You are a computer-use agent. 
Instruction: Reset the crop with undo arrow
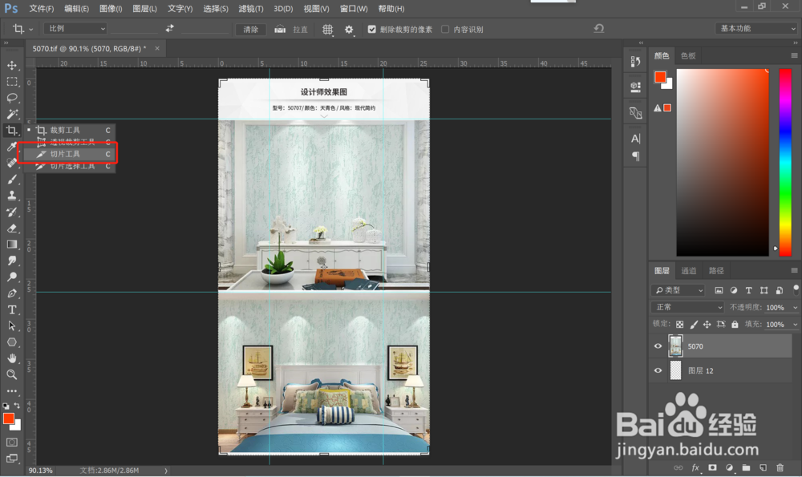click(599, 29)
